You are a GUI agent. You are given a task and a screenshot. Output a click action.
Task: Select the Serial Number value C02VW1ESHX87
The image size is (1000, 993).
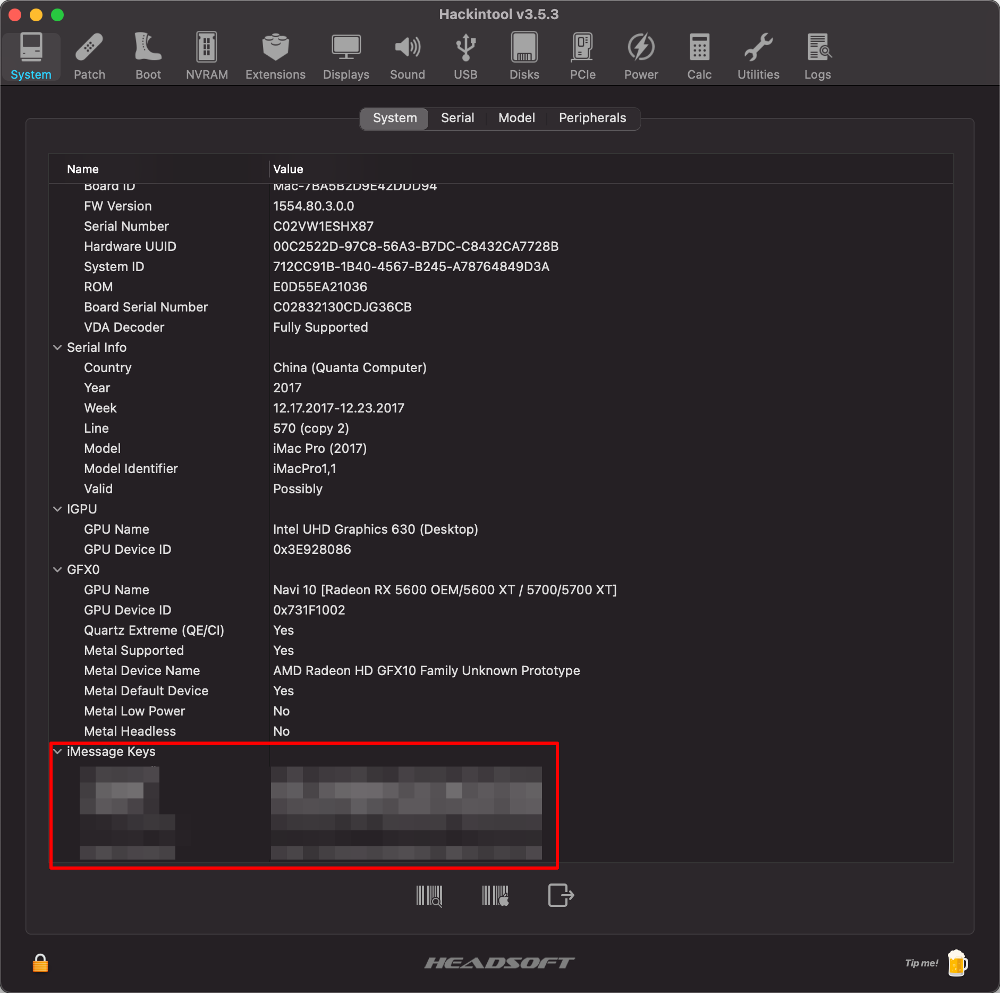tap(323, 226)
